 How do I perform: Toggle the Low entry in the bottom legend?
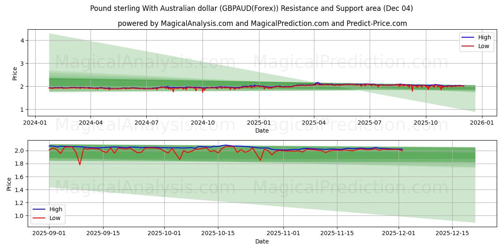point(55,218)
